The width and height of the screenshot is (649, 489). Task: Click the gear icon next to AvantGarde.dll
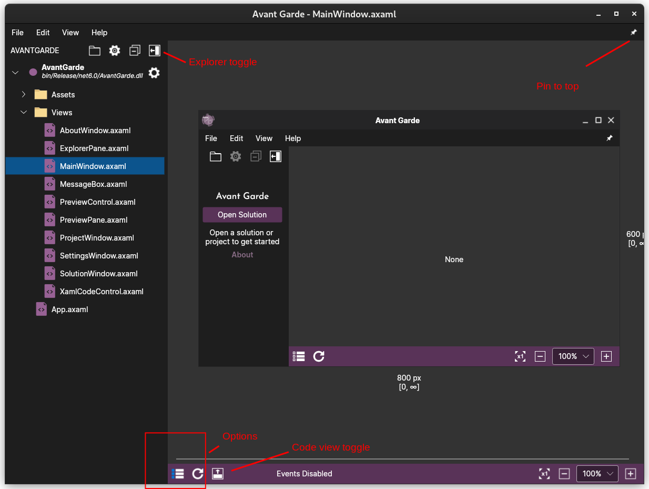pyautogui.click(x=154, y=73)
